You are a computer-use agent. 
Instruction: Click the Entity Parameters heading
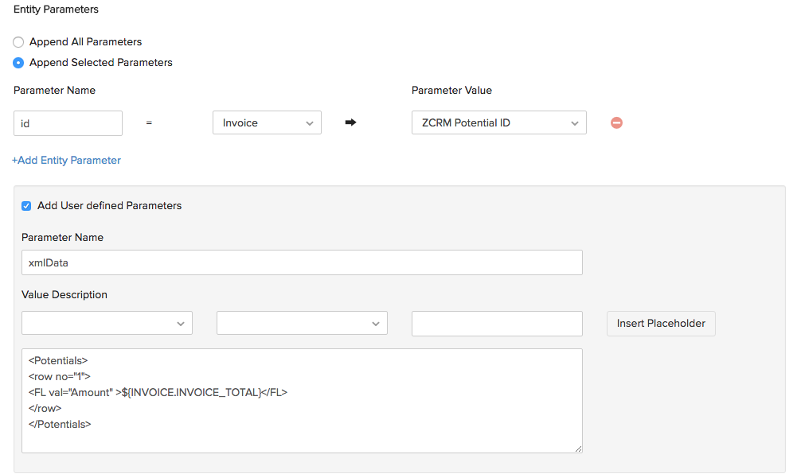[56, 10]
